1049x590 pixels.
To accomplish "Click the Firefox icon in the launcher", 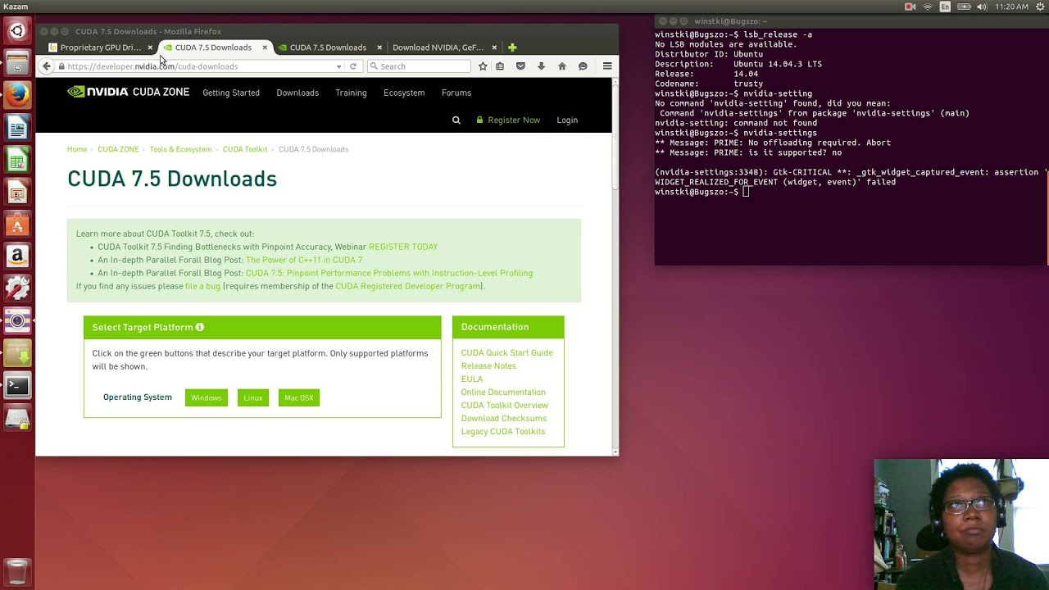I will [x=17, y=95].
